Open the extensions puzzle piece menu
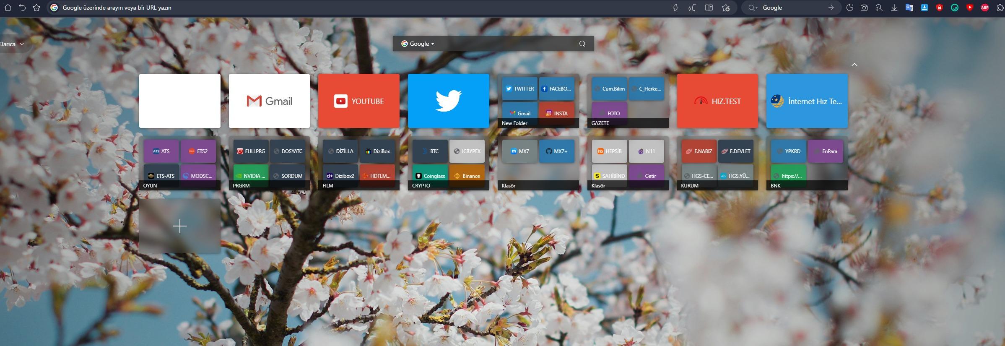Viewport: 1005px width, 346px height. pyautogui.click(x=1000, y=8)
